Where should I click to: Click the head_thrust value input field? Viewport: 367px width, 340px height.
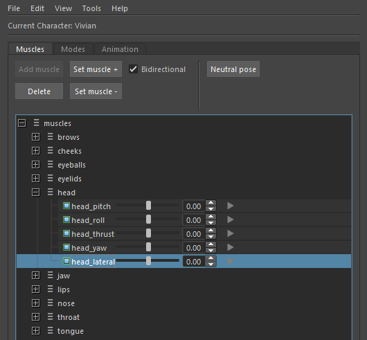[x=194, y=234]
